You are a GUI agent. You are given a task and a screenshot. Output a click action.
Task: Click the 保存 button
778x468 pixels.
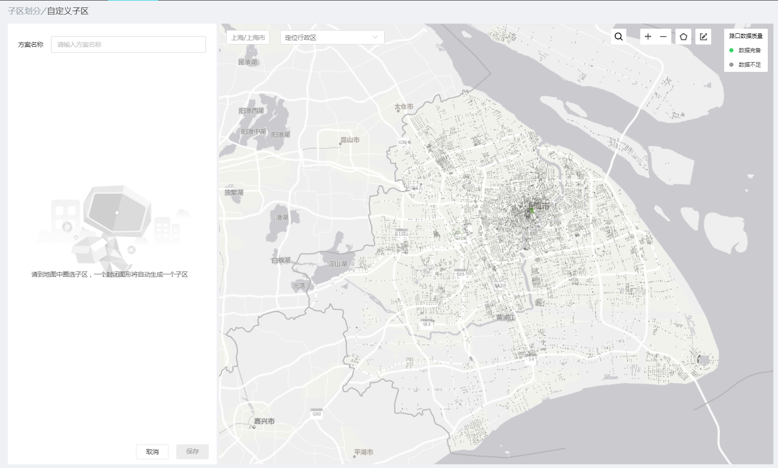pos(193,452)
